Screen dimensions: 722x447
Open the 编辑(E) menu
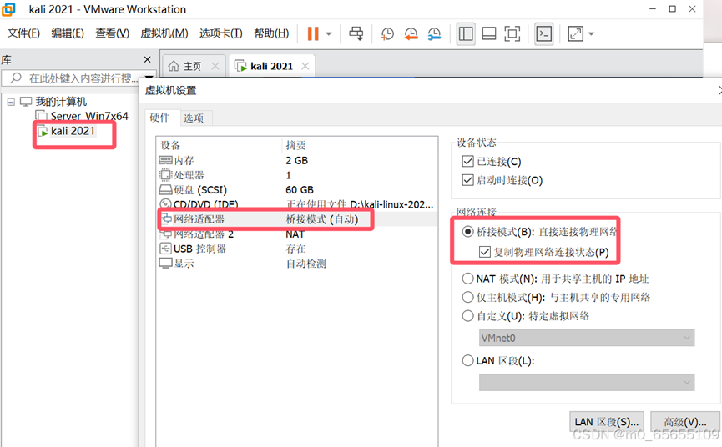pyautogui.click(x=68, y=33)
